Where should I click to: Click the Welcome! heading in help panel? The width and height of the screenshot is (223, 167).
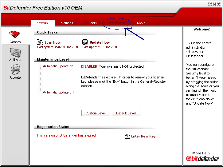[x=202, y=29]
